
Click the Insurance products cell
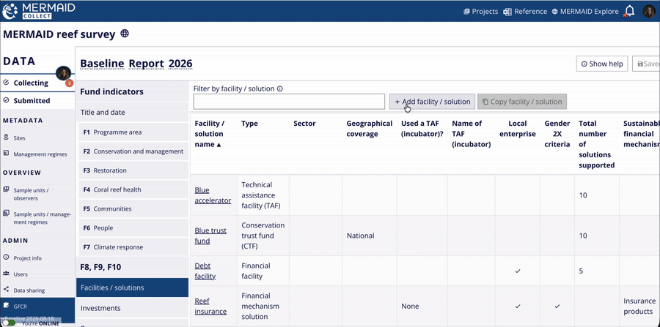[x=639, y=306]
